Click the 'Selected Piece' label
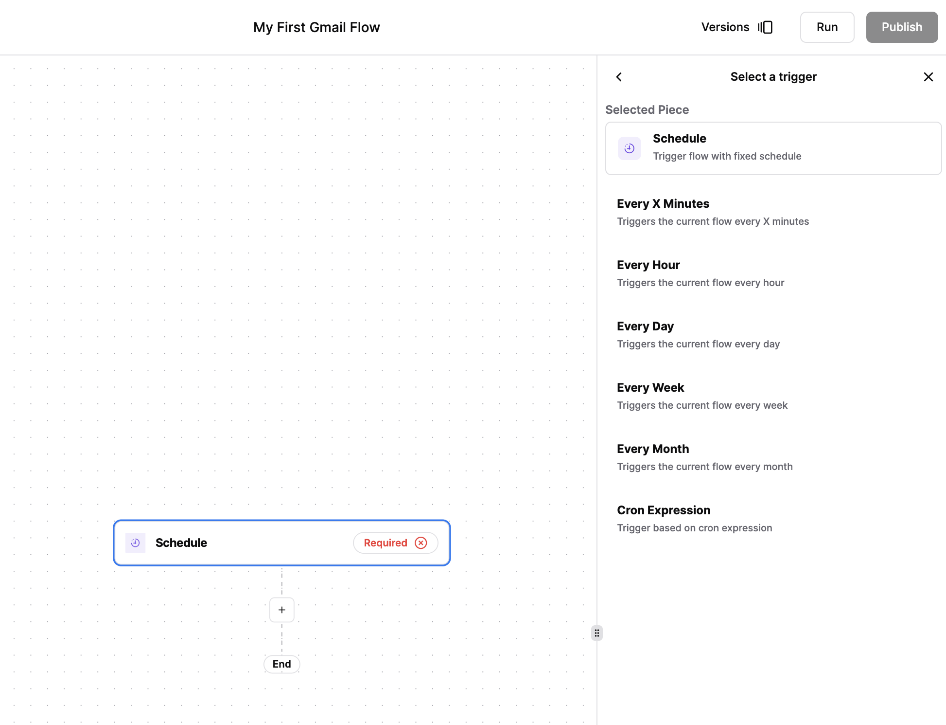 647,110
